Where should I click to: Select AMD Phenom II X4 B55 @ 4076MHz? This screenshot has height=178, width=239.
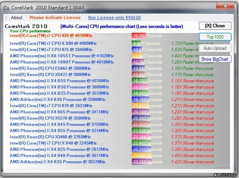(59, 81)
